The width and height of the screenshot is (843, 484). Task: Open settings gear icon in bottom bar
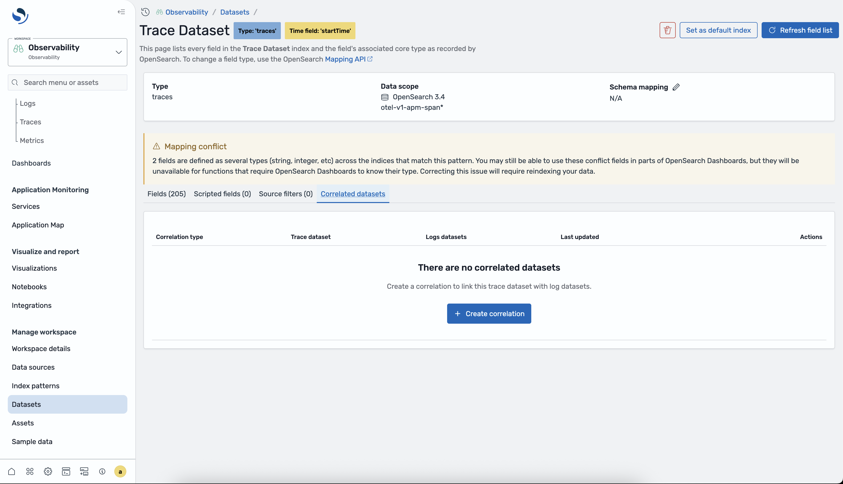48,471
